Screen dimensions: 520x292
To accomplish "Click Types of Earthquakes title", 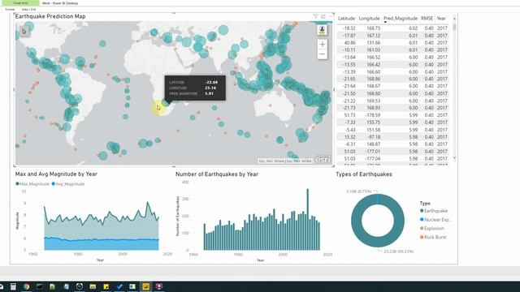I will (x=364, y=174).
